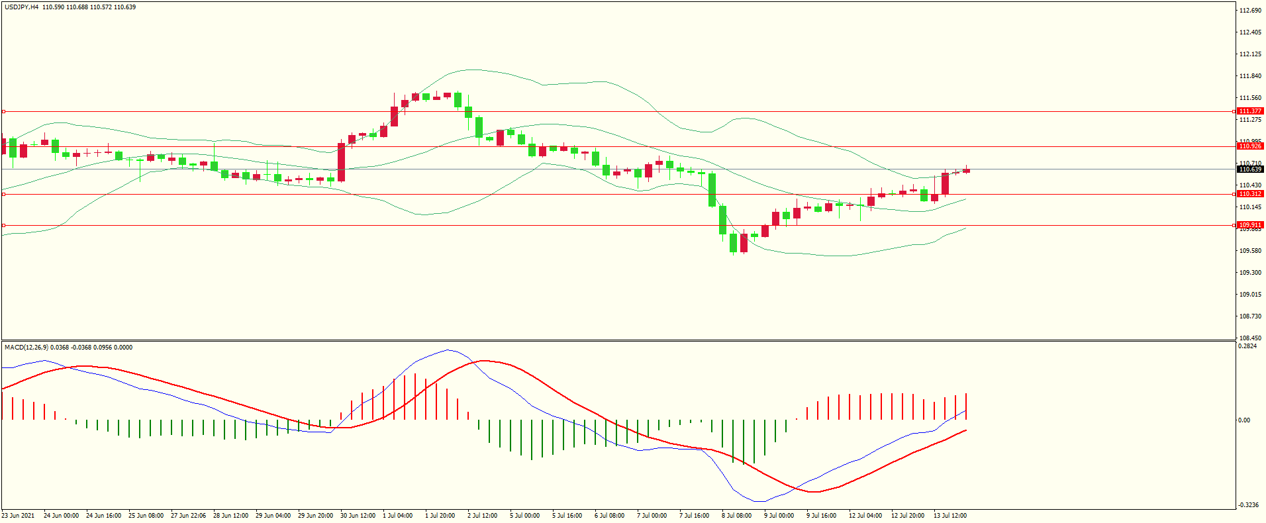Click the 28 Jun 12:00 time label
This screenshot has width=1266, height=523.
tap(230, 516)
